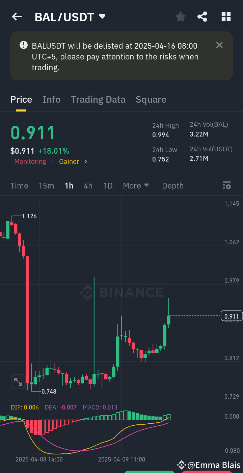Expand chart to fullscreen mode
The height and width of the screenshot is (473, 243).
coord(18,381)
